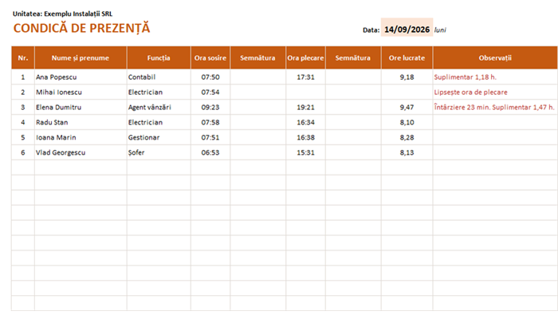Select the date cell 14/09/2026
558x319 pixels.
pos(407,27)
